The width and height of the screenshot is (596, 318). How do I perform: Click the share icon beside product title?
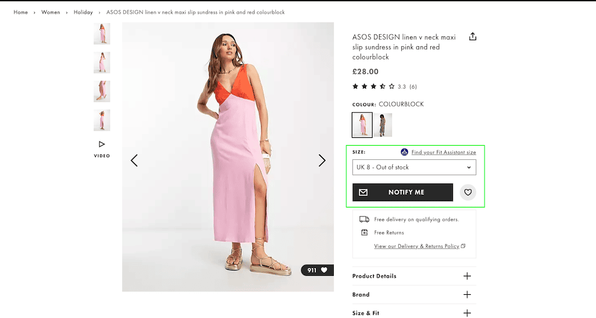[x=473, y=36]
